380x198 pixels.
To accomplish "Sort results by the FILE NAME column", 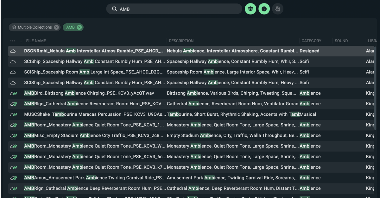I will pyautogui.click(x=36, y=41).
